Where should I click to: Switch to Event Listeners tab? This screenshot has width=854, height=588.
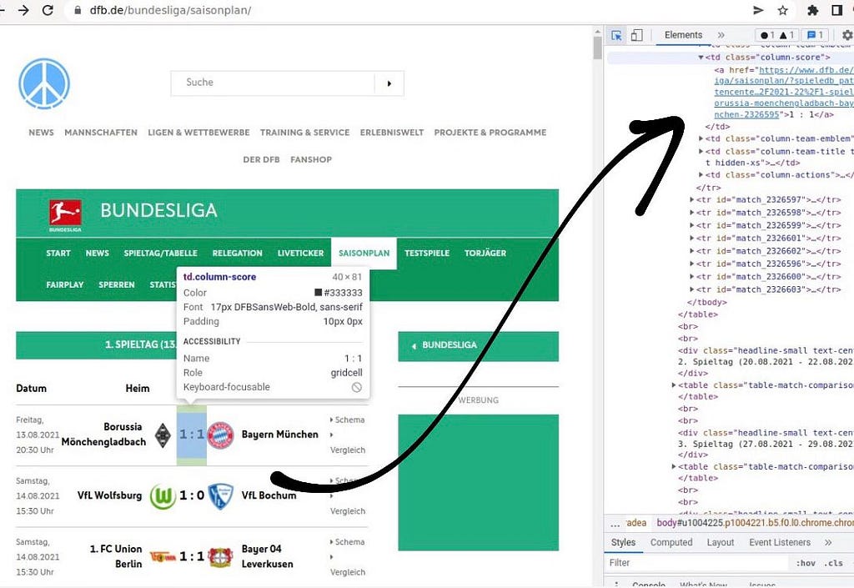tap(780, 542)
